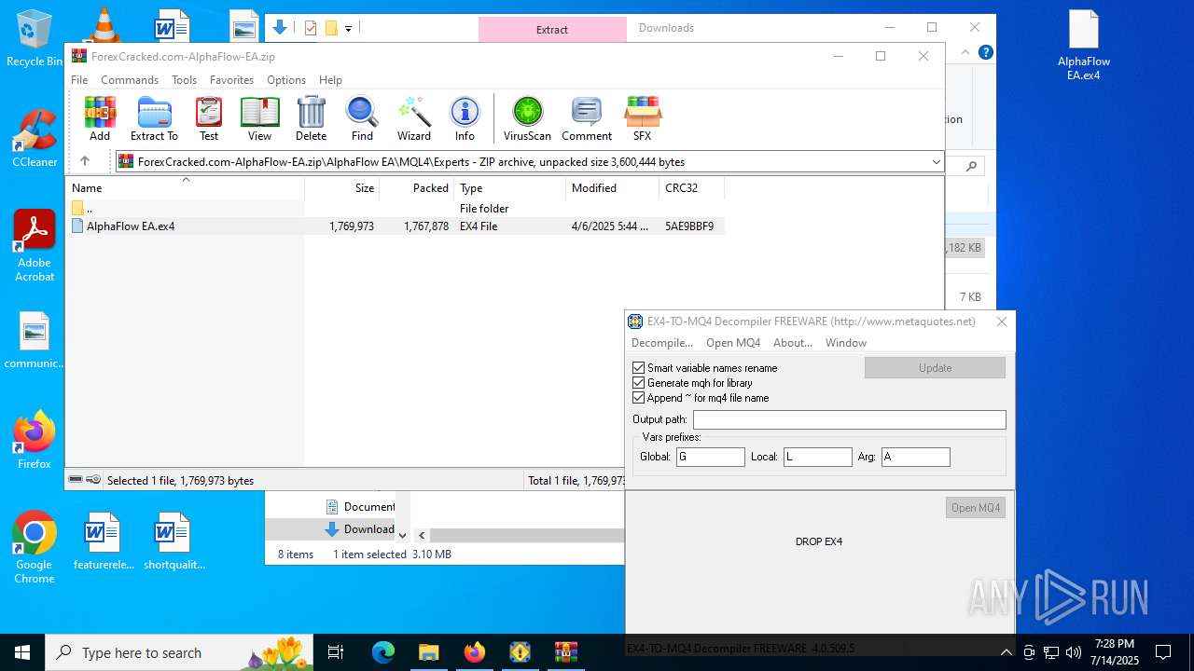
Task: Open Microsoft Edge in the taskbar
Action: point(383,652)
